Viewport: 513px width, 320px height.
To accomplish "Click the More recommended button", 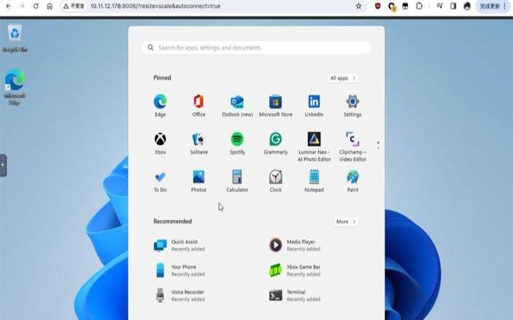I will [346, 222].
